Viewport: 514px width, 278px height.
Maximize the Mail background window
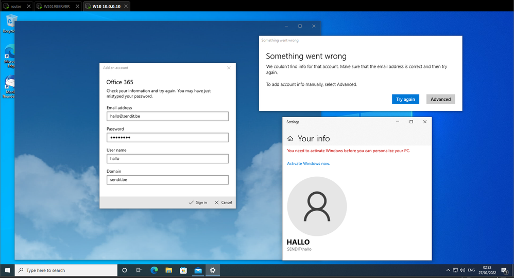300,26
